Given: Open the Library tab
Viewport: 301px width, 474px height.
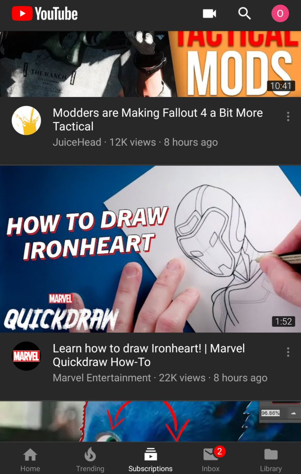Looking at the screenshot, I should coord(271,460).
